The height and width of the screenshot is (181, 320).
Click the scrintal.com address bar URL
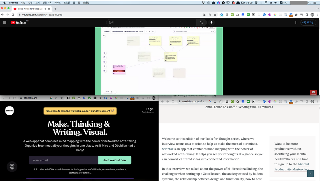[x=30, y=98]
